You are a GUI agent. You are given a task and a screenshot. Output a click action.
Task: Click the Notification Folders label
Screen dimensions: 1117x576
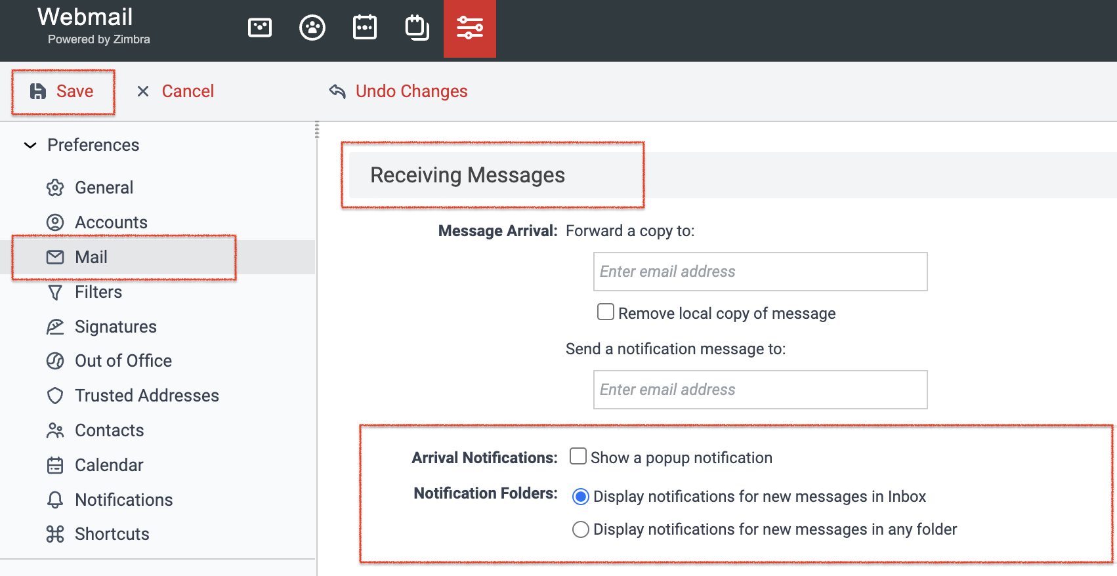pos(486,493)
